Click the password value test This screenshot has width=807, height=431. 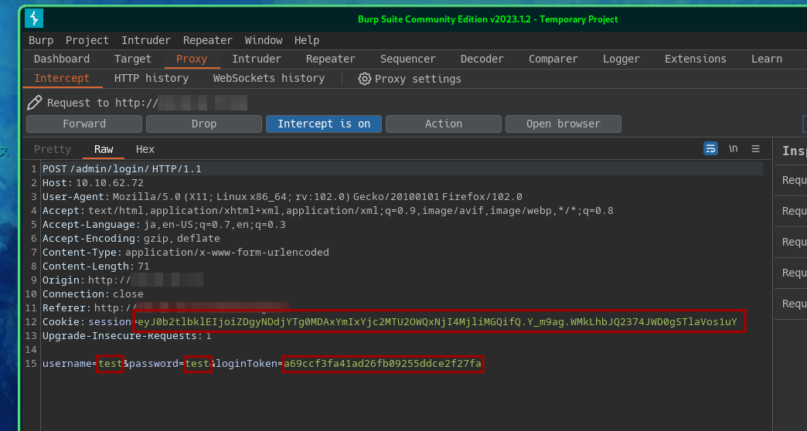198,364
